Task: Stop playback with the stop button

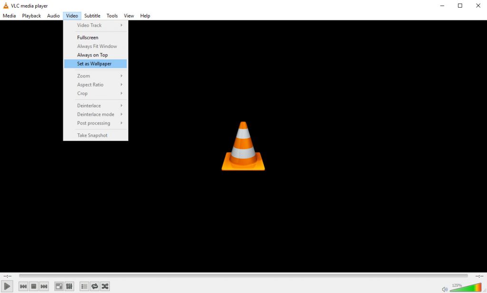Action: click(x=34, y=286)
